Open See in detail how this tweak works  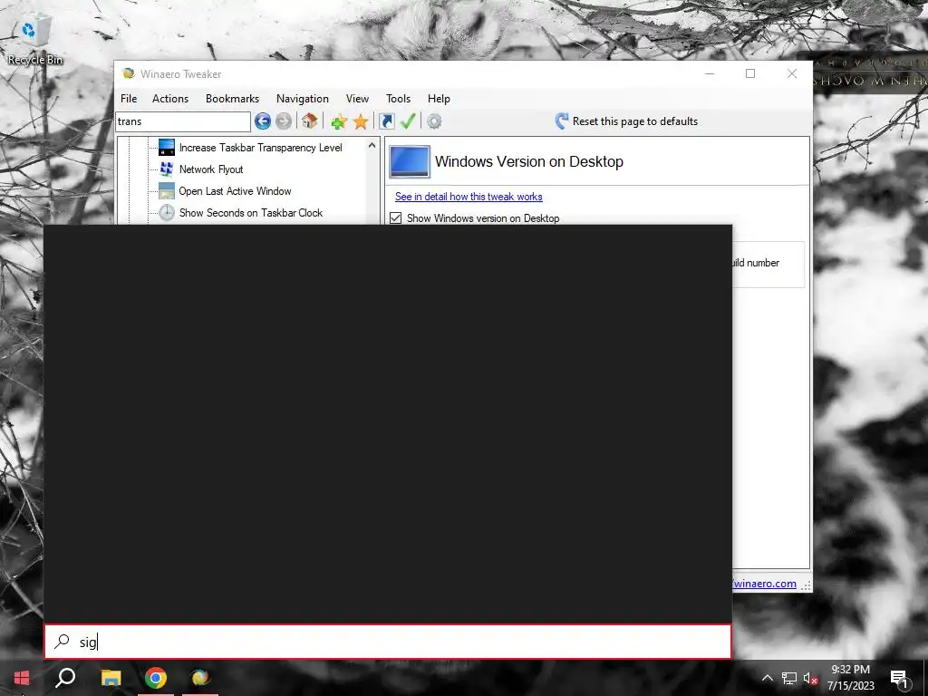tap(469, 197)
